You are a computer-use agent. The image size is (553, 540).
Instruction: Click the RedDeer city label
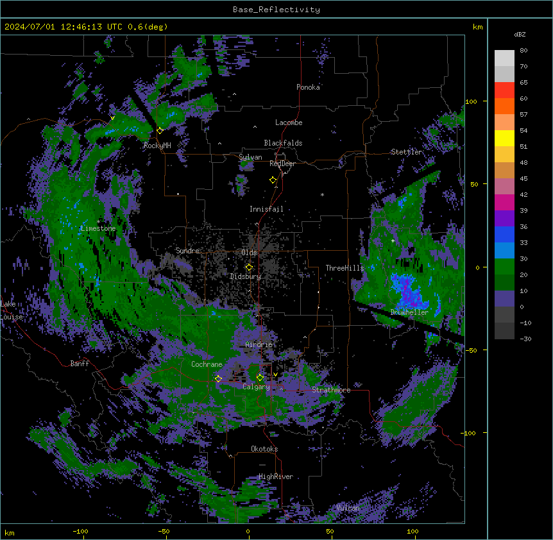click(282, 164)
